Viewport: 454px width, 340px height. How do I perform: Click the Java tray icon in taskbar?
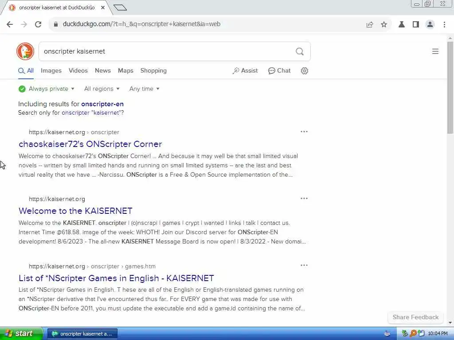(387, 334)
